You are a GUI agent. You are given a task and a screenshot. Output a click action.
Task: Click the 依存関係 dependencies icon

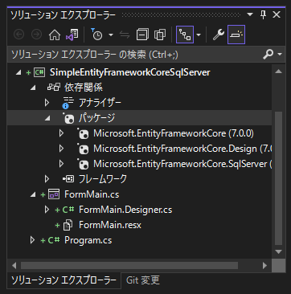[x=54, y=88]
